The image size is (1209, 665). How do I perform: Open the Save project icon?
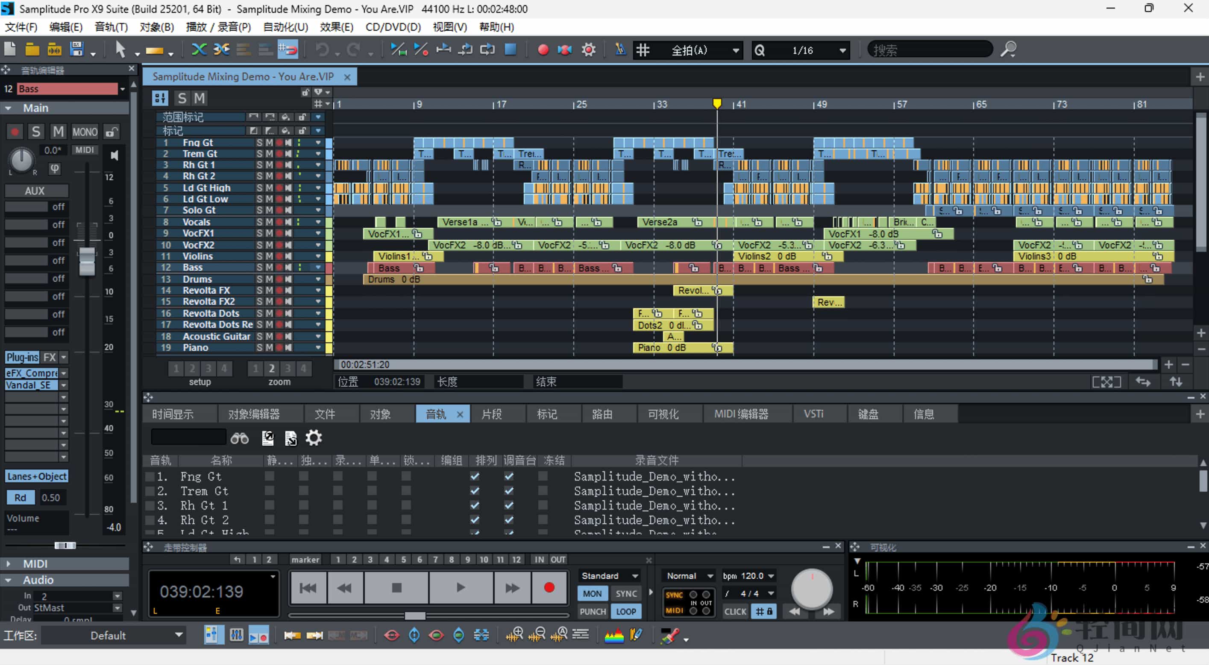(76, 49)
